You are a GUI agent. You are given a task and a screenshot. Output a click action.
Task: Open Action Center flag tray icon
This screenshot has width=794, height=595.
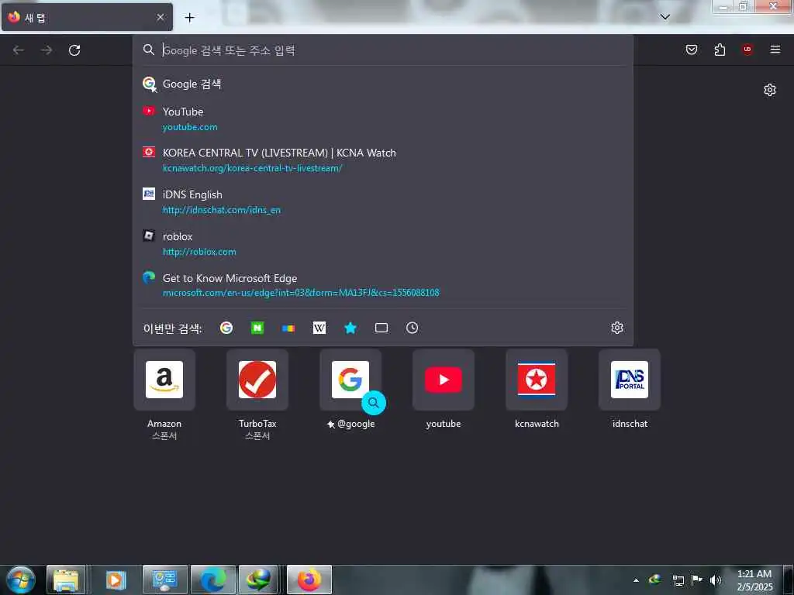[697, 580]
